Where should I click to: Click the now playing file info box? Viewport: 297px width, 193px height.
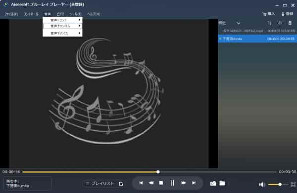(x=28, y=183)
